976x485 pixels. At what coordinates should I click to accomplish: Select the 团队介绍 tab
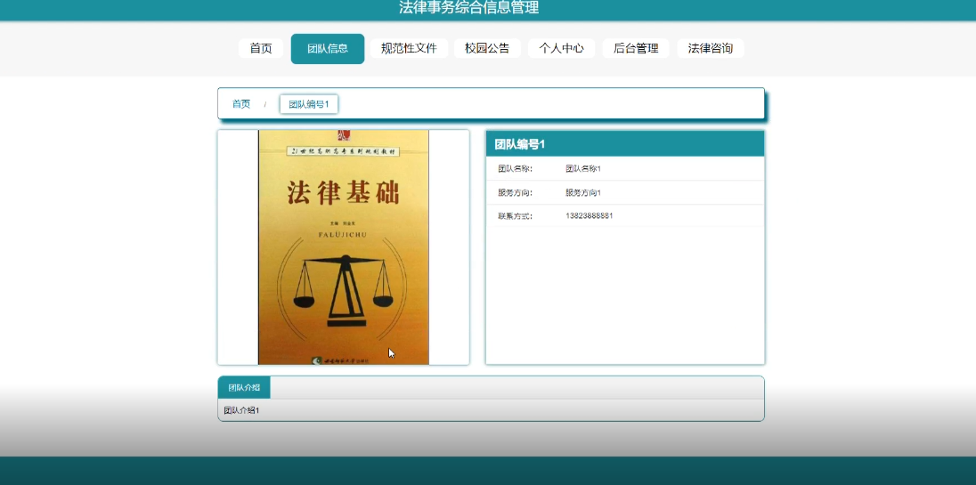coord(244,387)
